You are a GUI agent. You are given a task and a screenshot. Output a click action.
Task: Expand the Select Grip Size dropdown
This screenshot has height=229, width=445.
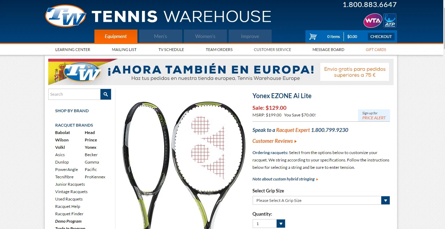click(x=321, y=201)
